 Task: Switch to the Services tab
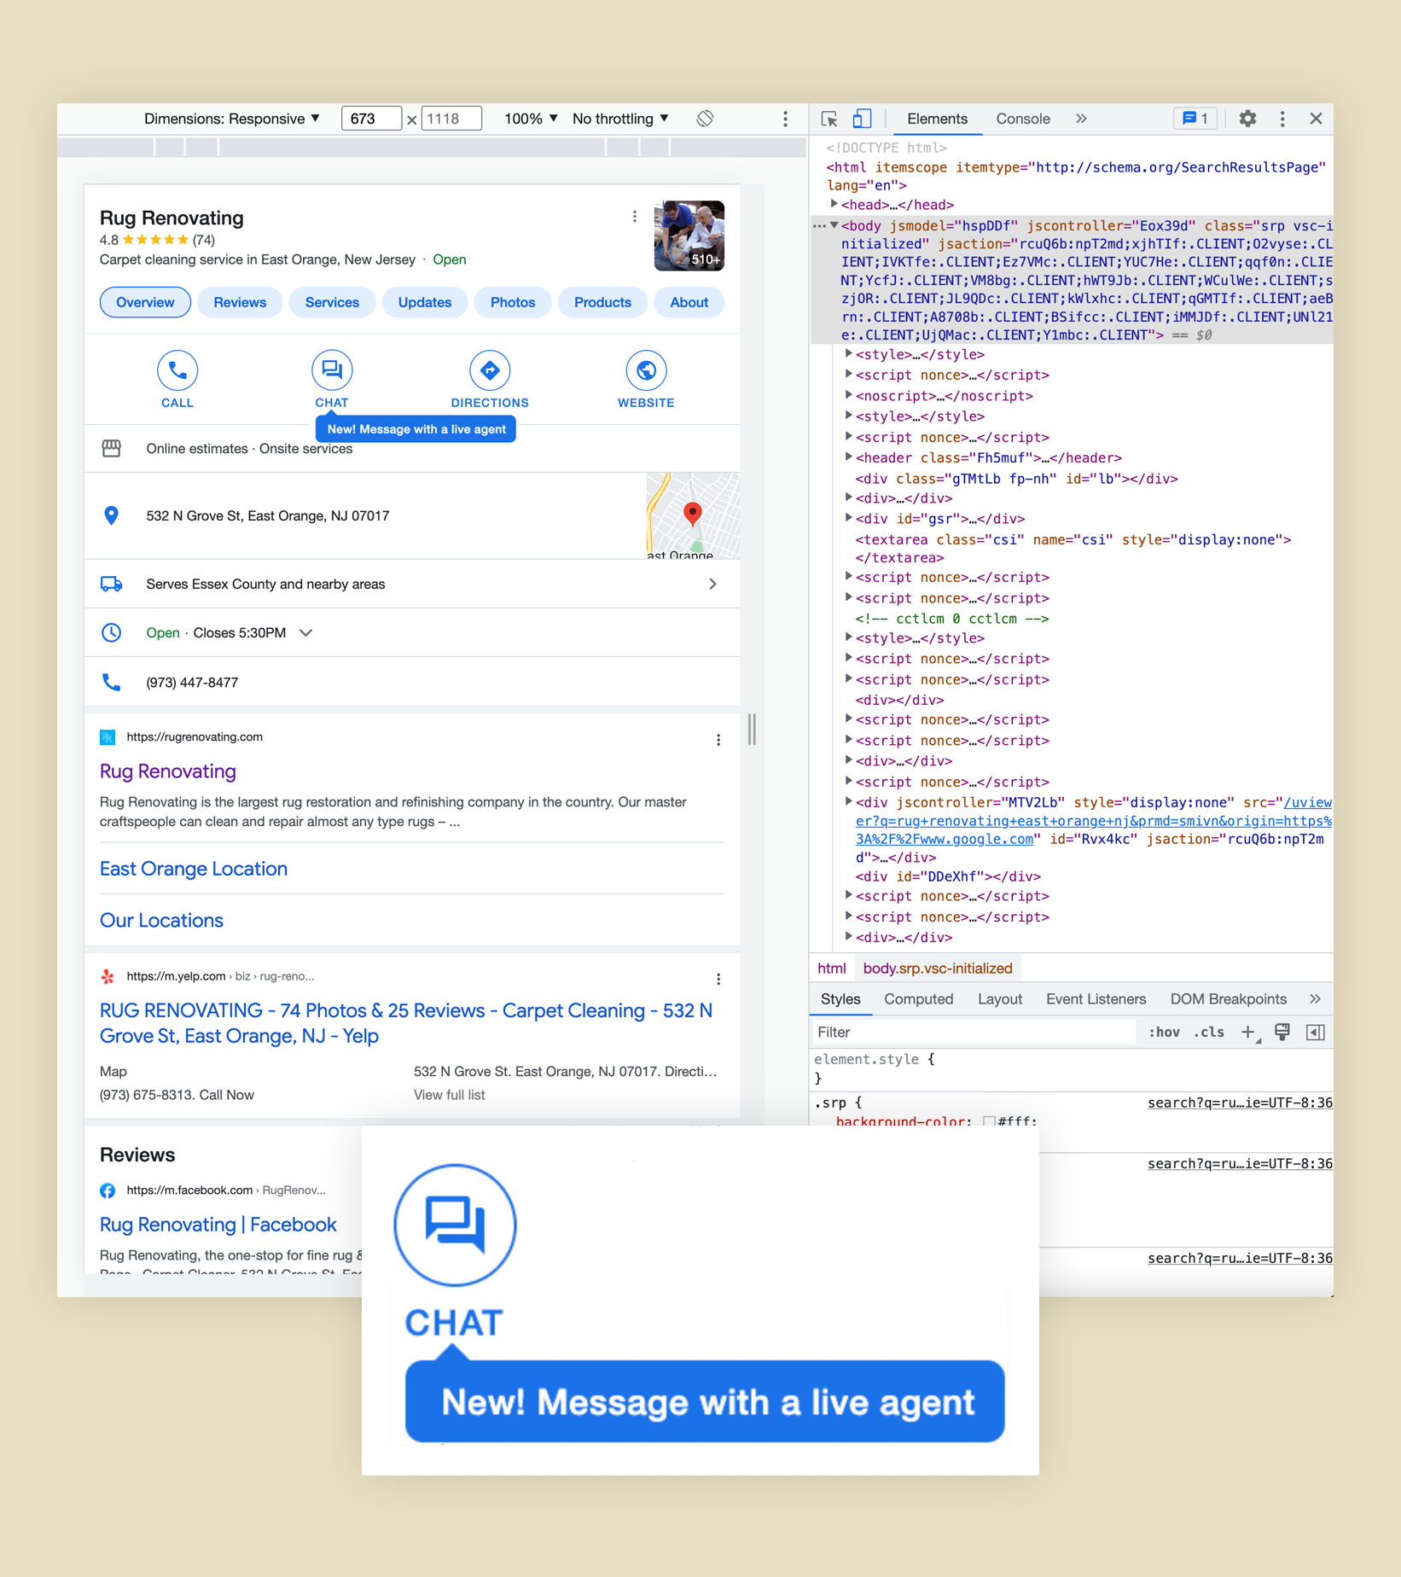click(x=332, y=302)
